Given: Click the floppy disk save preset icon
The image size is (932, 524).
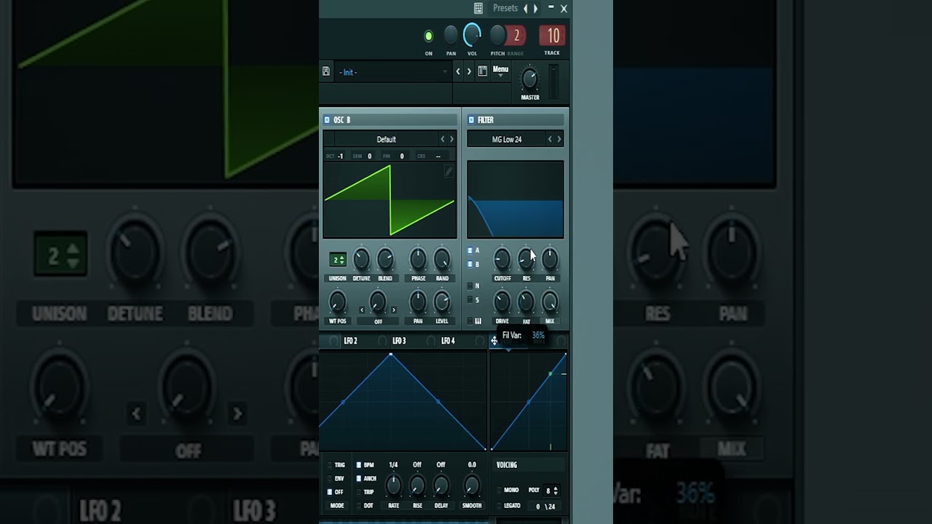Looking at the screenshot, I should point(326,71).
